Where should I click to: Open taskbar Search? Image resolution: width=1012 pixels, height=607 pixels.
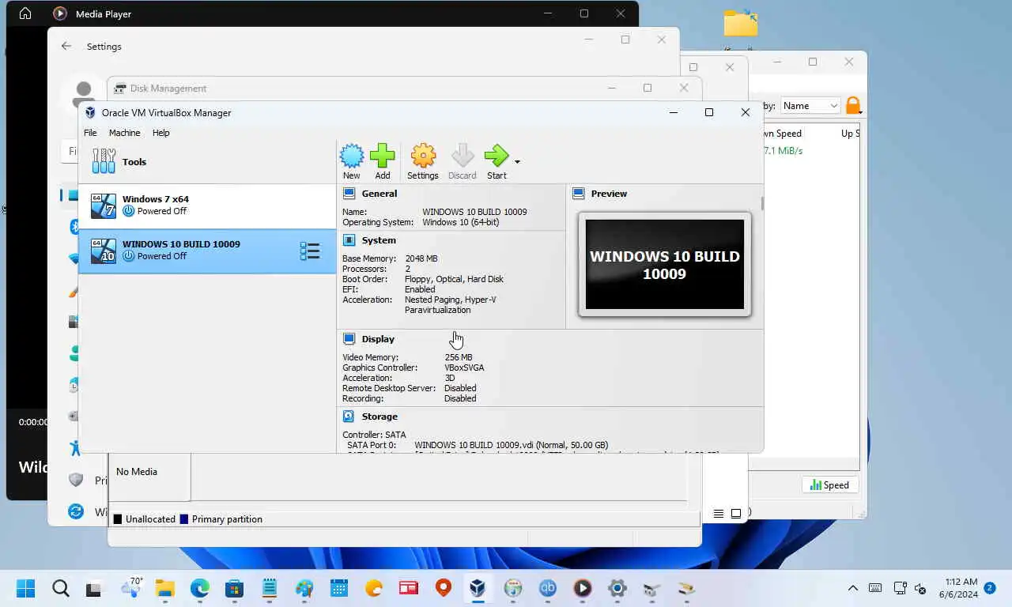click(61, 588)
